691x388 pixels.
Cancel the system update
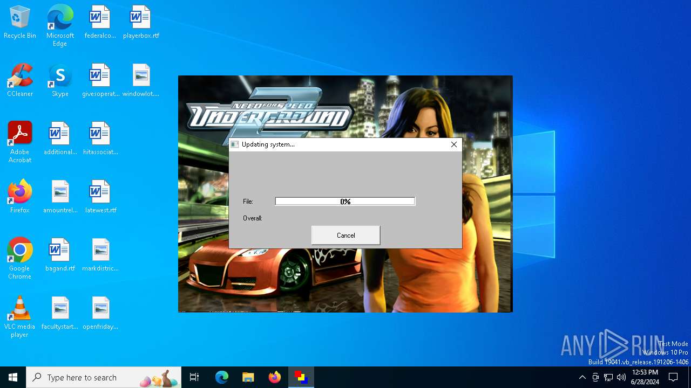point(345,235)
